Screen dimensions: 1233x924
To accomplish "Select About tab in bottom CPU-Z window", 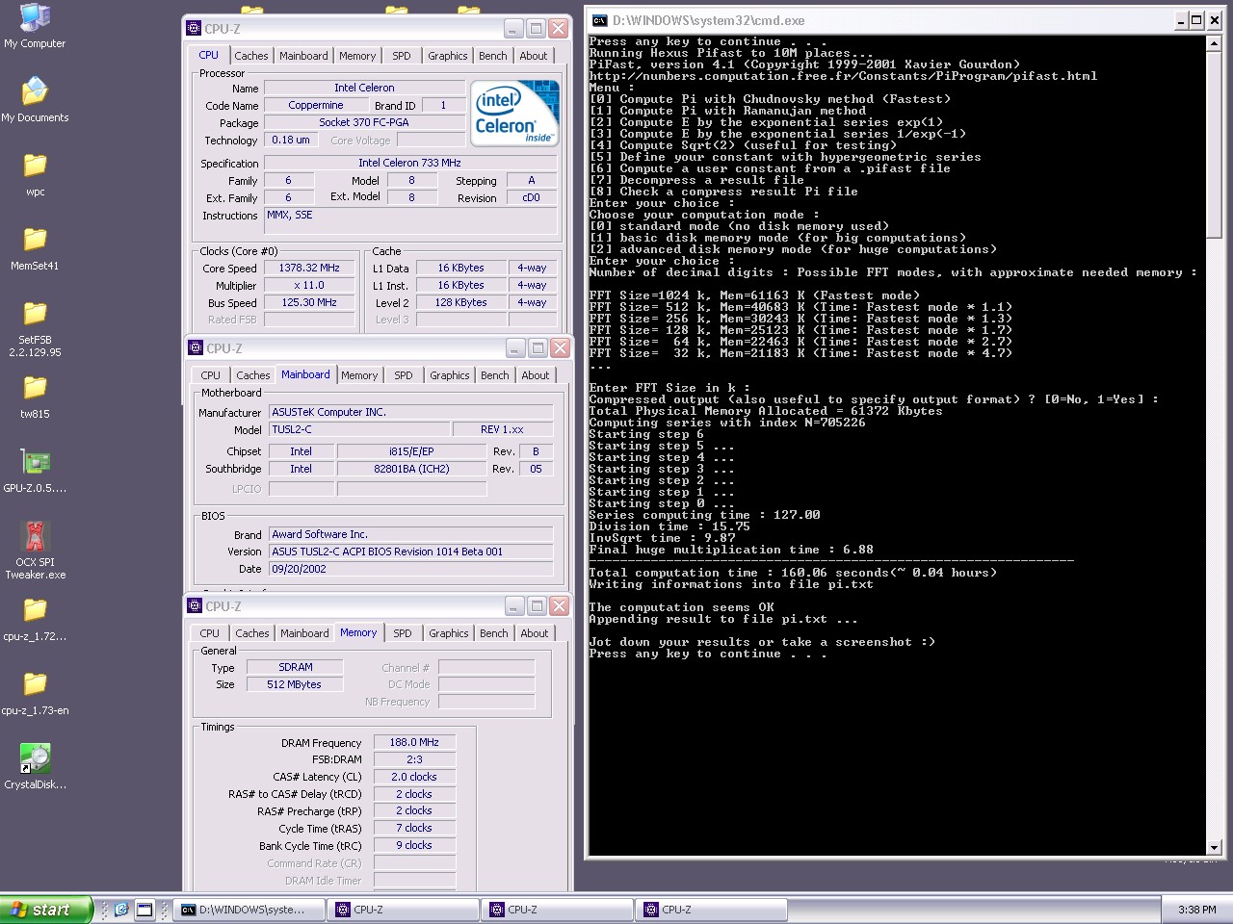I will [535, 633].
